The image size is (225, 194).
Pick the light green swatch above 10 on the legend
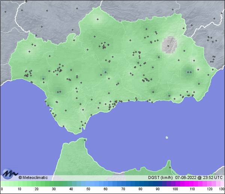pos(19,183)
